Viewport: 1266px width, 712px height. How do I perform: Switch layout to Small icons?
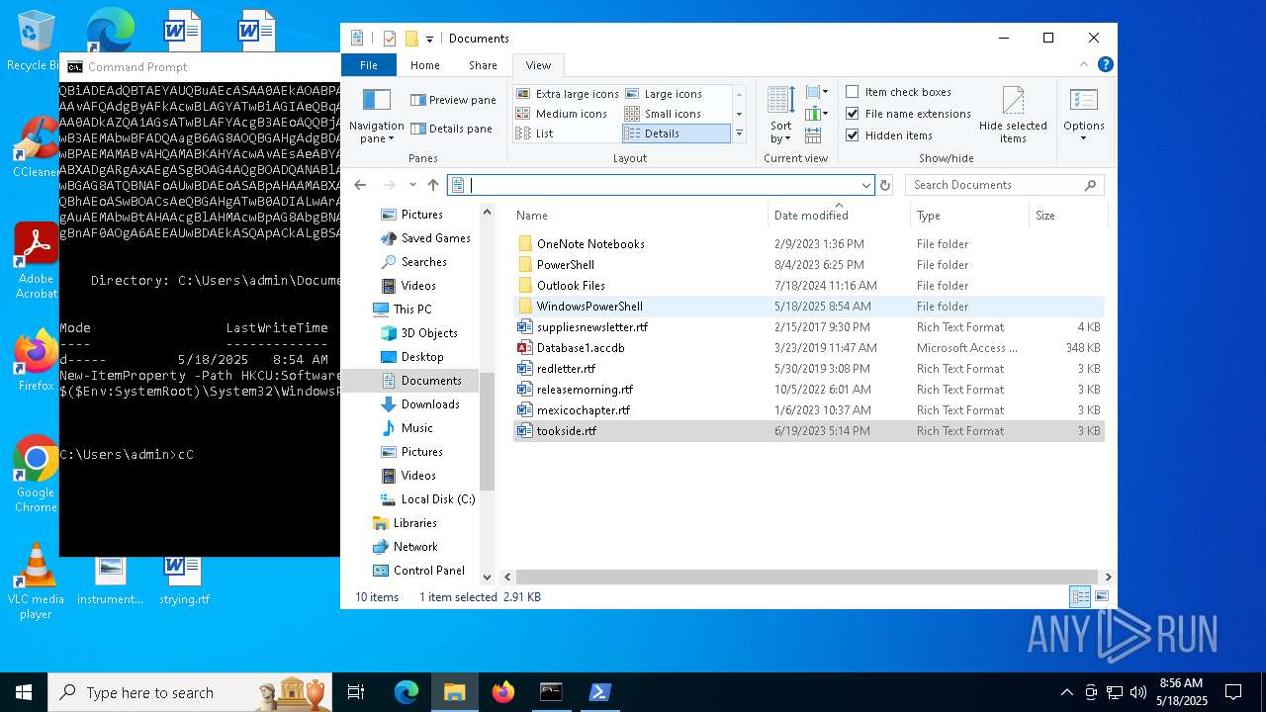pyautogui.click(x=663, y=114)
